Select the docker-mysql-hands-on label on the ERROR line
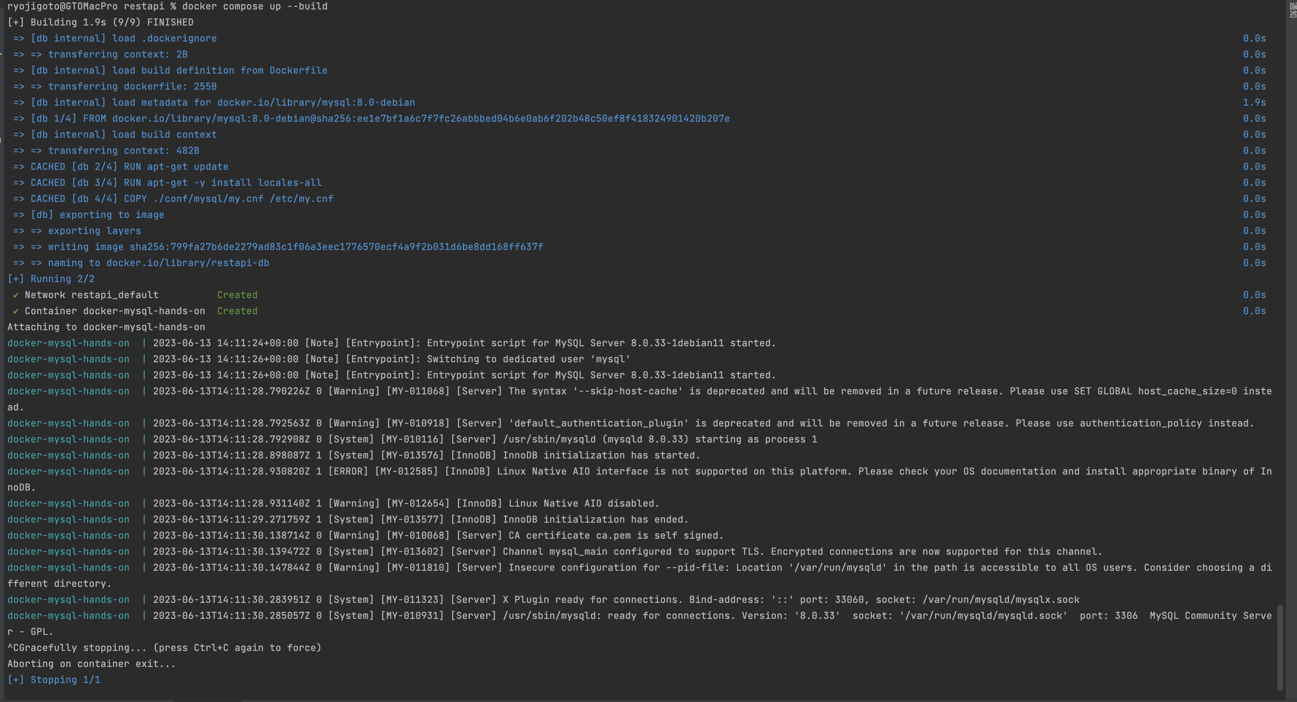Screen dimensions: 1297x702 click(68, 471)
